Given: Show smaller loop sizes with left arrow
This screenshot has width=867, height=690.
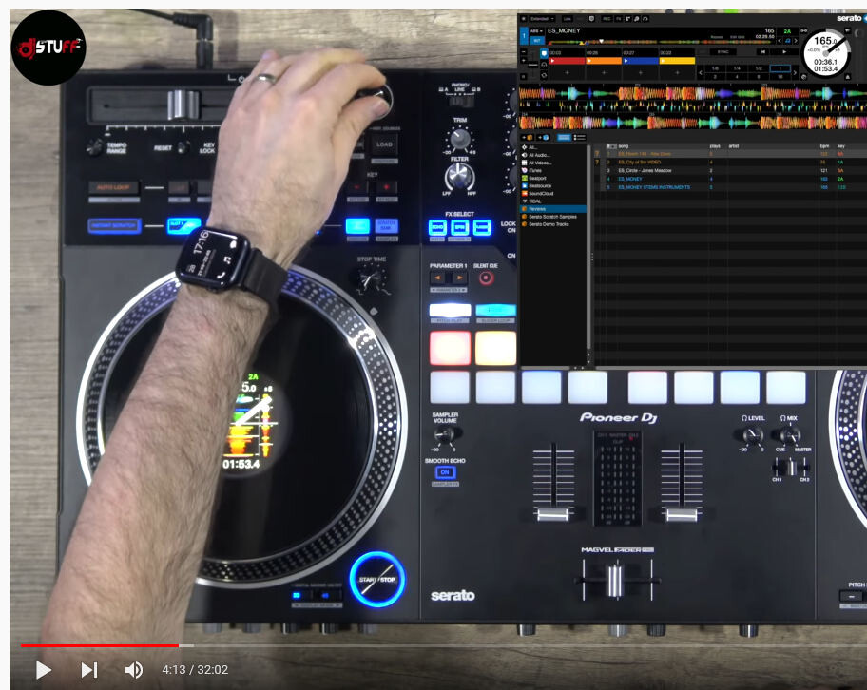Looking at the screenshot, I should pyautogui.click(x=701, y=72).
